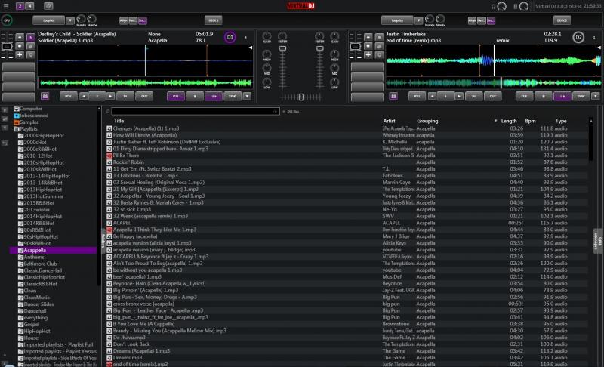Click the top-bar icon right of the 4 button
The height and width of the screenshot is (367, 604).
pos(48,6)
